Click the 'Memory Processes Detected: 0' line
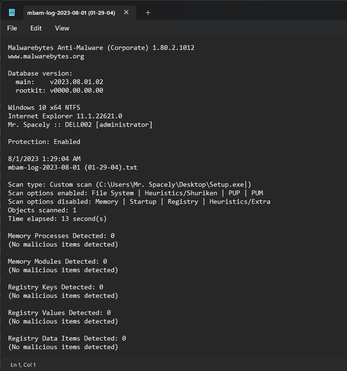 tap(61, 236)
